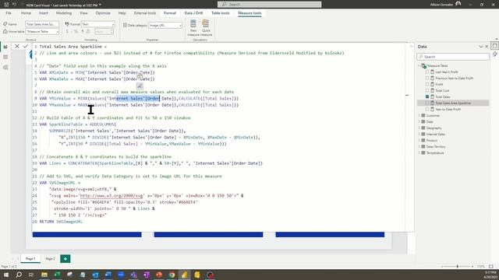Viewport: 499px width, 280px height.
Task: Expand the Date table
Action: pos(419,121)
